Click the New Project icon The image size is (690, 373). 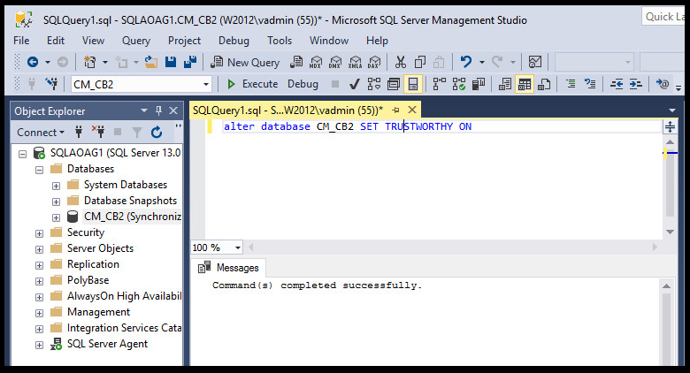pyautogui.click(x=89, y=62)
